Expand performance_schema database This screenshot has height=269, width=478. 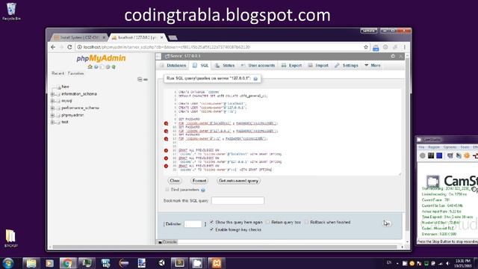coord(52,108)
